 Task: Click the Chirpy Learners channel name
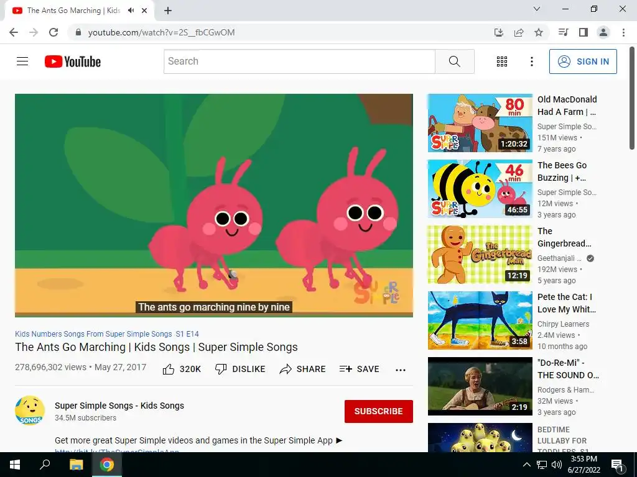(x=563, y=324)
